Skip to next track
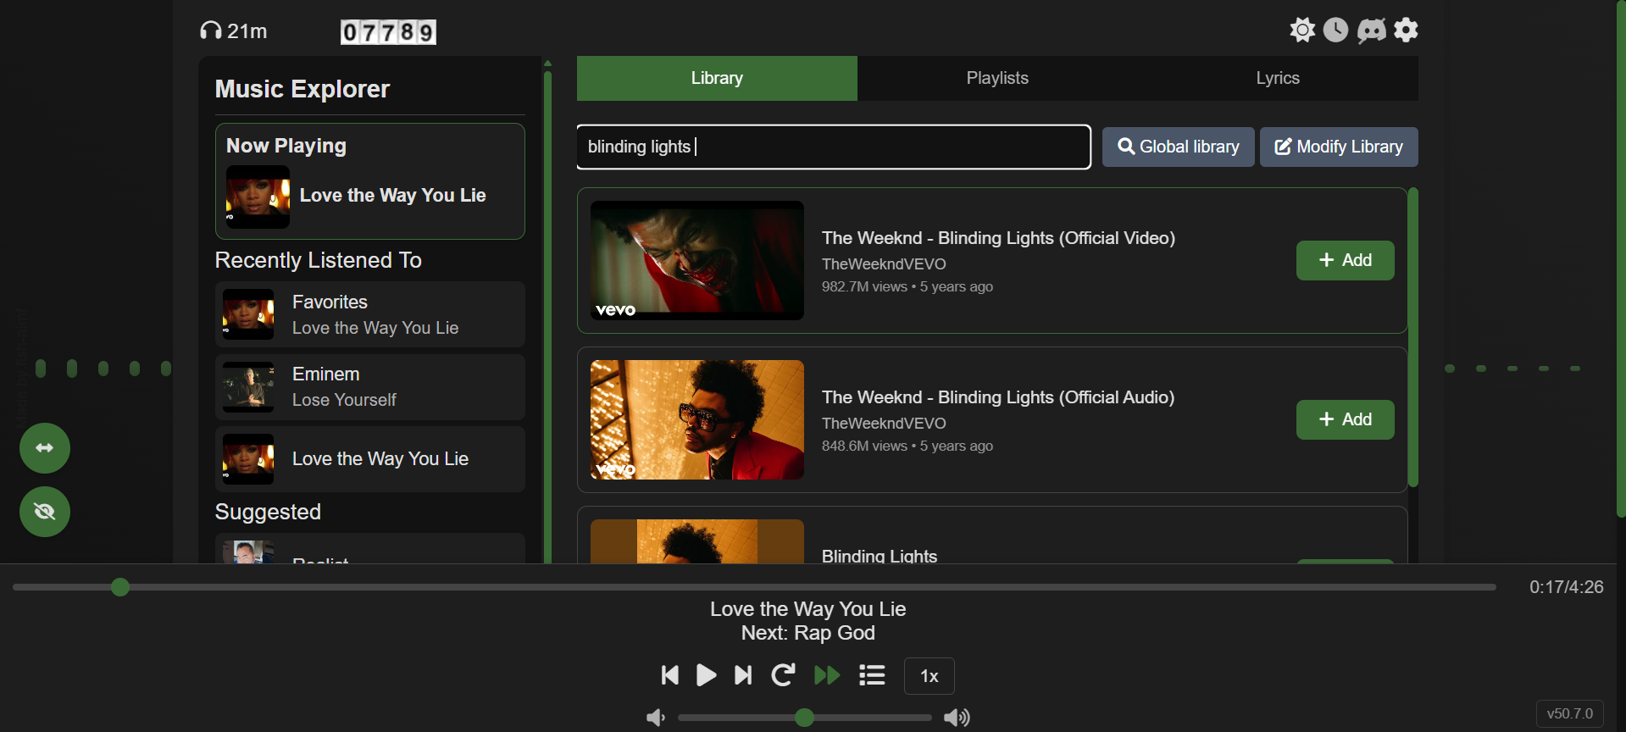The width and height of the screenshot is (1626, 732). pos(743,675)
